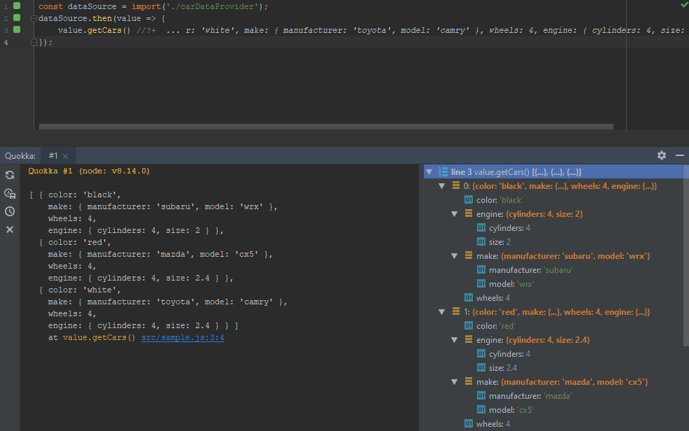Click the X icon in Quokka sidebar
This screenshot has height=431, width=689.
pyautogui.click(x=10, y=229)
